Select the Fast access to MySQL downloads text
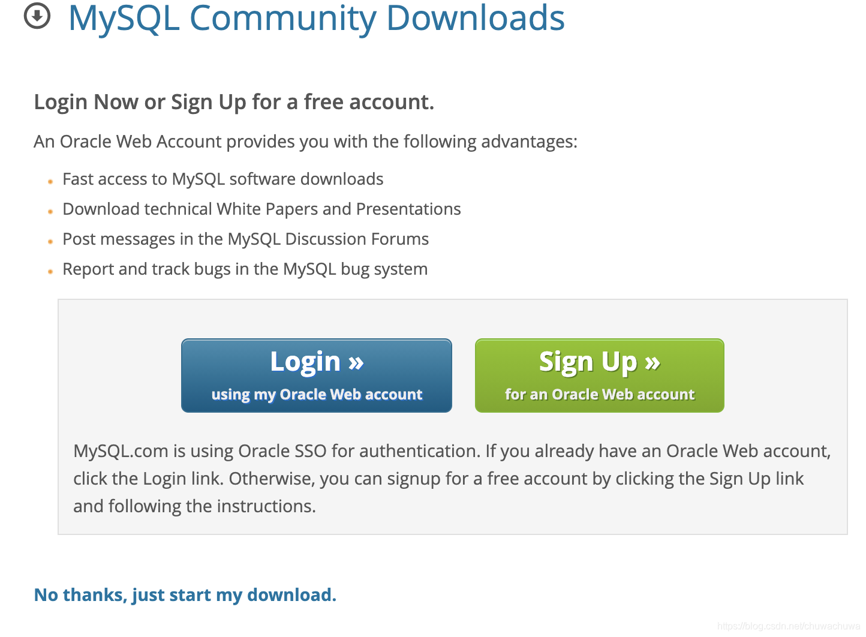Screen dimensions: 866x637 pos(222,179)
